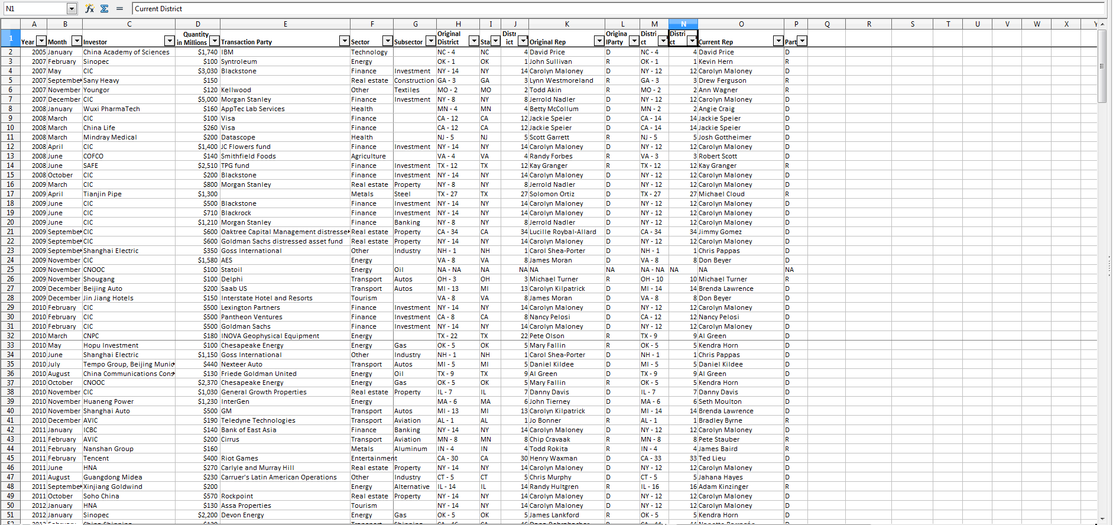
Task: Open the Transaction Party filter dropdown
Action: pos(345,41)
